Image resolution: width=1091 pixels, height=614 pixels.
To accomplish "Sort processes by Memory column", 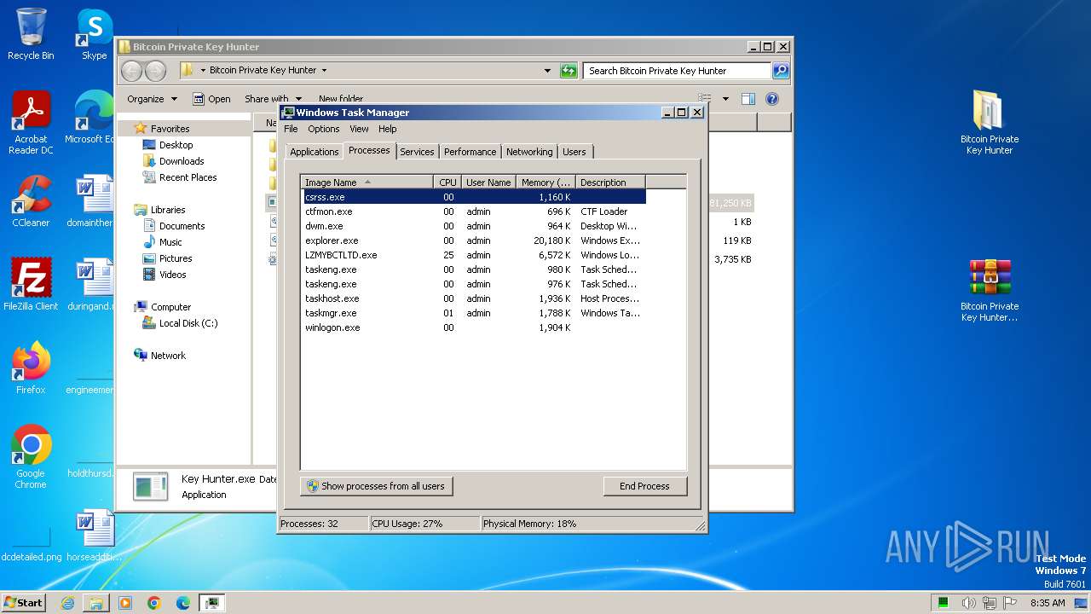I will [x=545, y=182].
